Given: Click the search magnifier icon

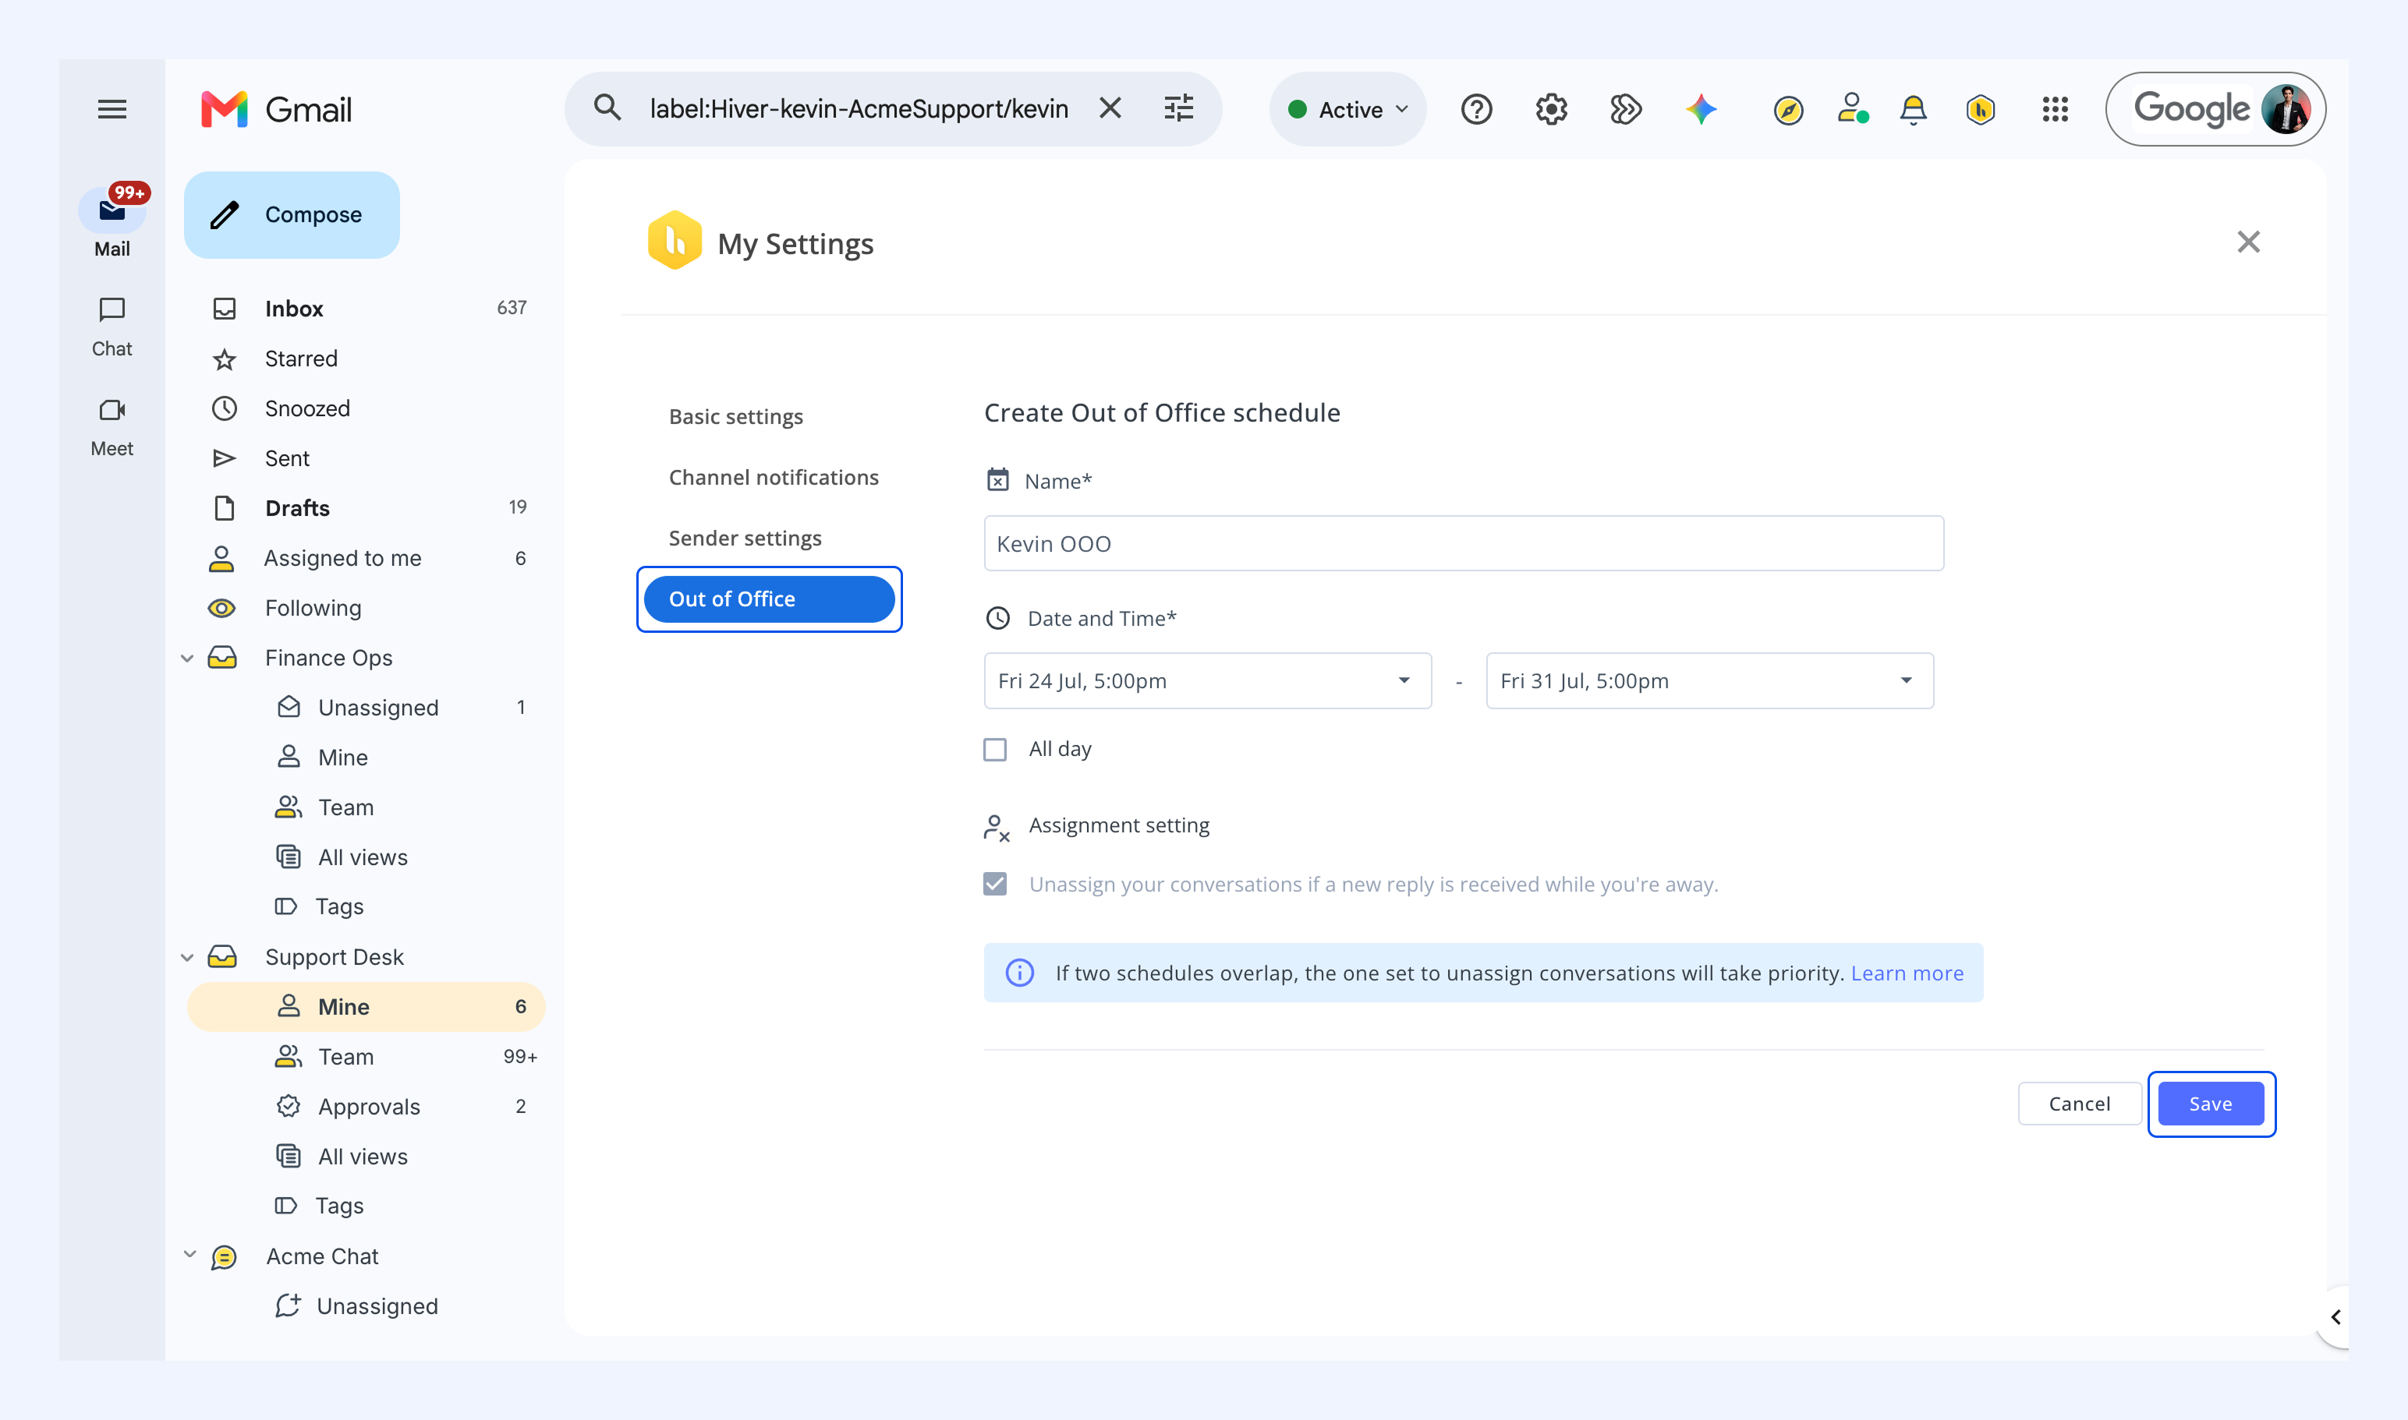Looking at the screenshot, I should coord(607,108).
